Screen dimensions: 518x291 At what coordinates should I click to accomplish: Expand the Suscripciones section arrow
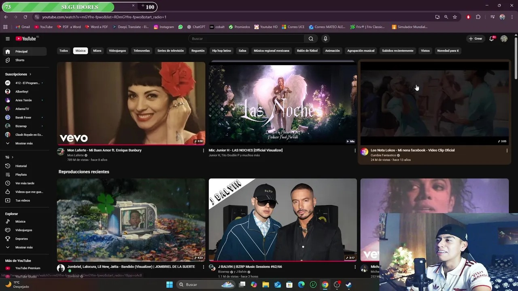(30, 74)
